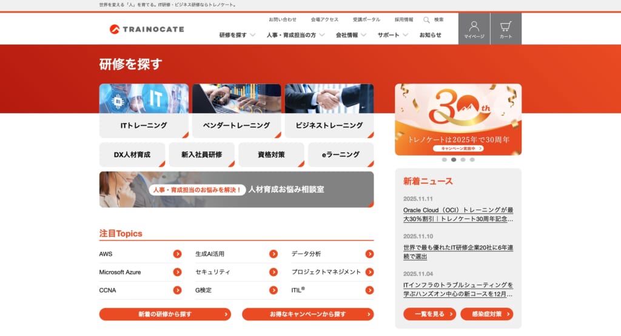Open 採用情報 in top navigation

click(403, 19)
